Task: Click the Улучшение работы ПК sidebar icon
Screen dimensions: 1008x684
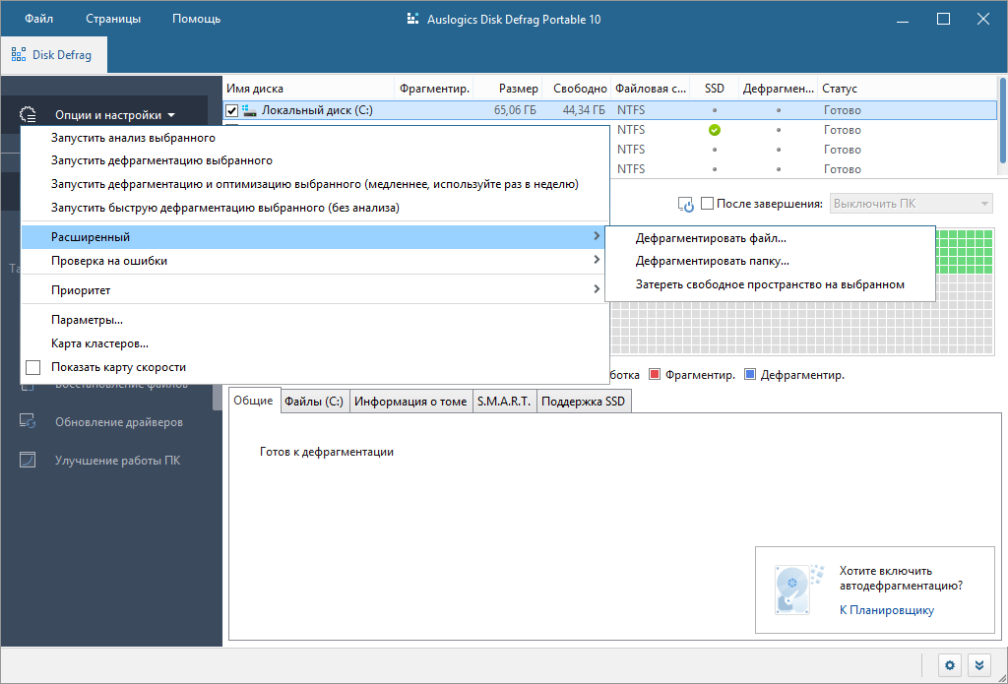Action: tap(28, 461)
